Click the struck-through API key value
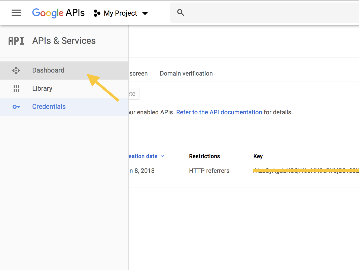Viewport: 359px width, 270px height. 306,171
